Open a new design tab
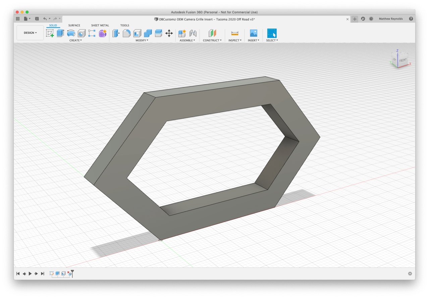The image size is (429, 298). [x=355, y=19]
